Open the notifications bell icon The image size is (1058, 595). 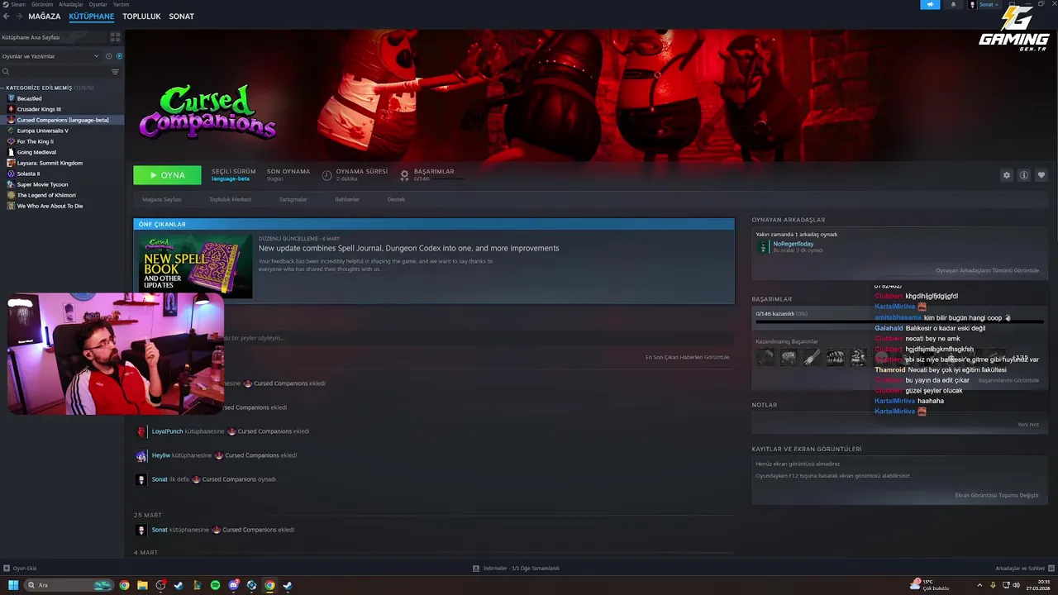[x=952, y=4]
